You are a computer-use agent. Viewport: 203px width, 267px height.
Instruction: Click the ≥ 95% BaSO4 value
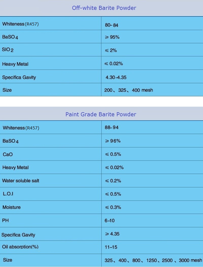pyautogui.click(x=112, y=37)
